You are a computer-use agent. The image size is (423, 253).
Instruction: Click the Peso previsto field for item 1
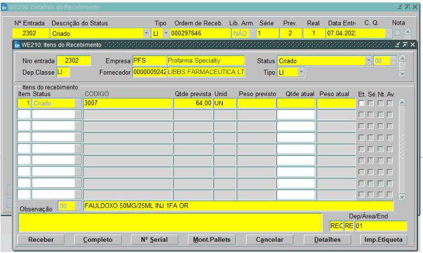click(x=256, y=103)
